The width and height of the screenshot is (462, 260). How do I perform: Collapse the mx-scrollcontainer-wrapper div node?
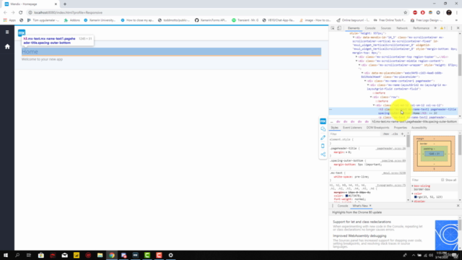[359, 65]
